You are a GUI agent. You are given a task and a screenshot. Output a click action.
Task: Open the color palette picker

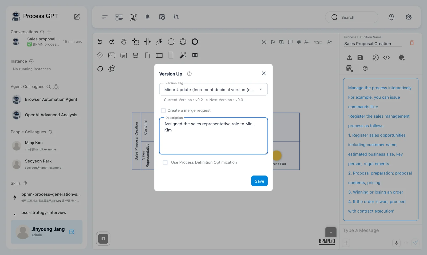(299, 42)
